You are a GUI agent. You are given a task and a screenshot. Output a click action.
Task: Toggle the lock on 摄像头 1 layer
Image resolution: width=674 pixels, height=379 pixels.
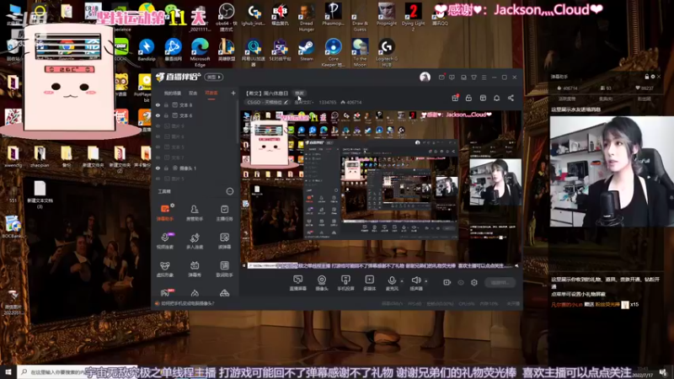(166, 168)
